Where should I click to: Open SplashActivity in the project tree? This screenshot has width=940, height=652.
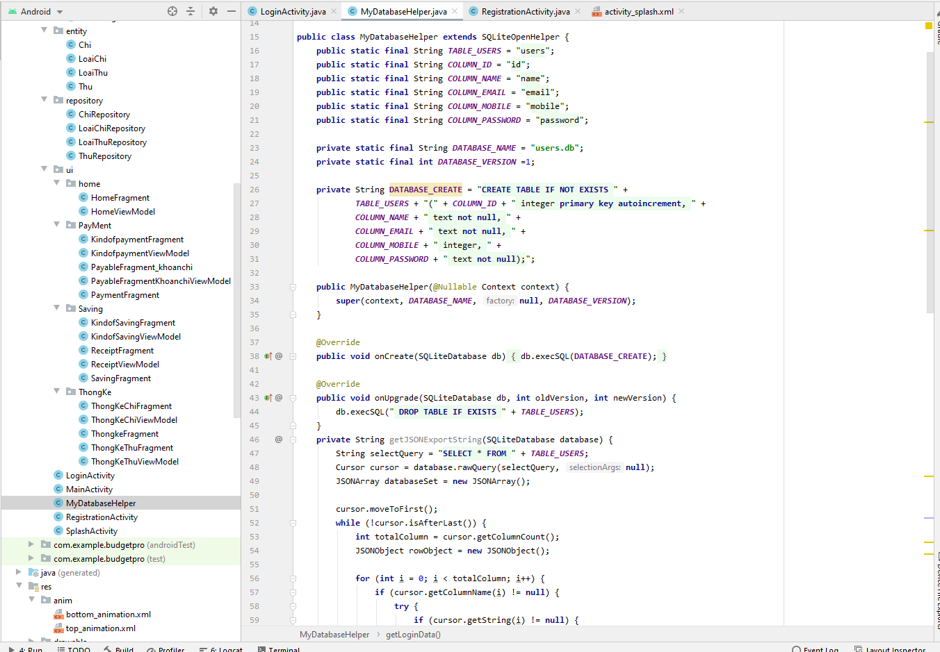91,530
